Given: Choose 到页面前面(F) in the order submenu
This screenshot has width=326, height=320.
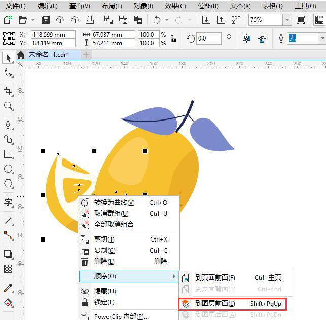Looking at the screenshot, I should click(236, 278).
